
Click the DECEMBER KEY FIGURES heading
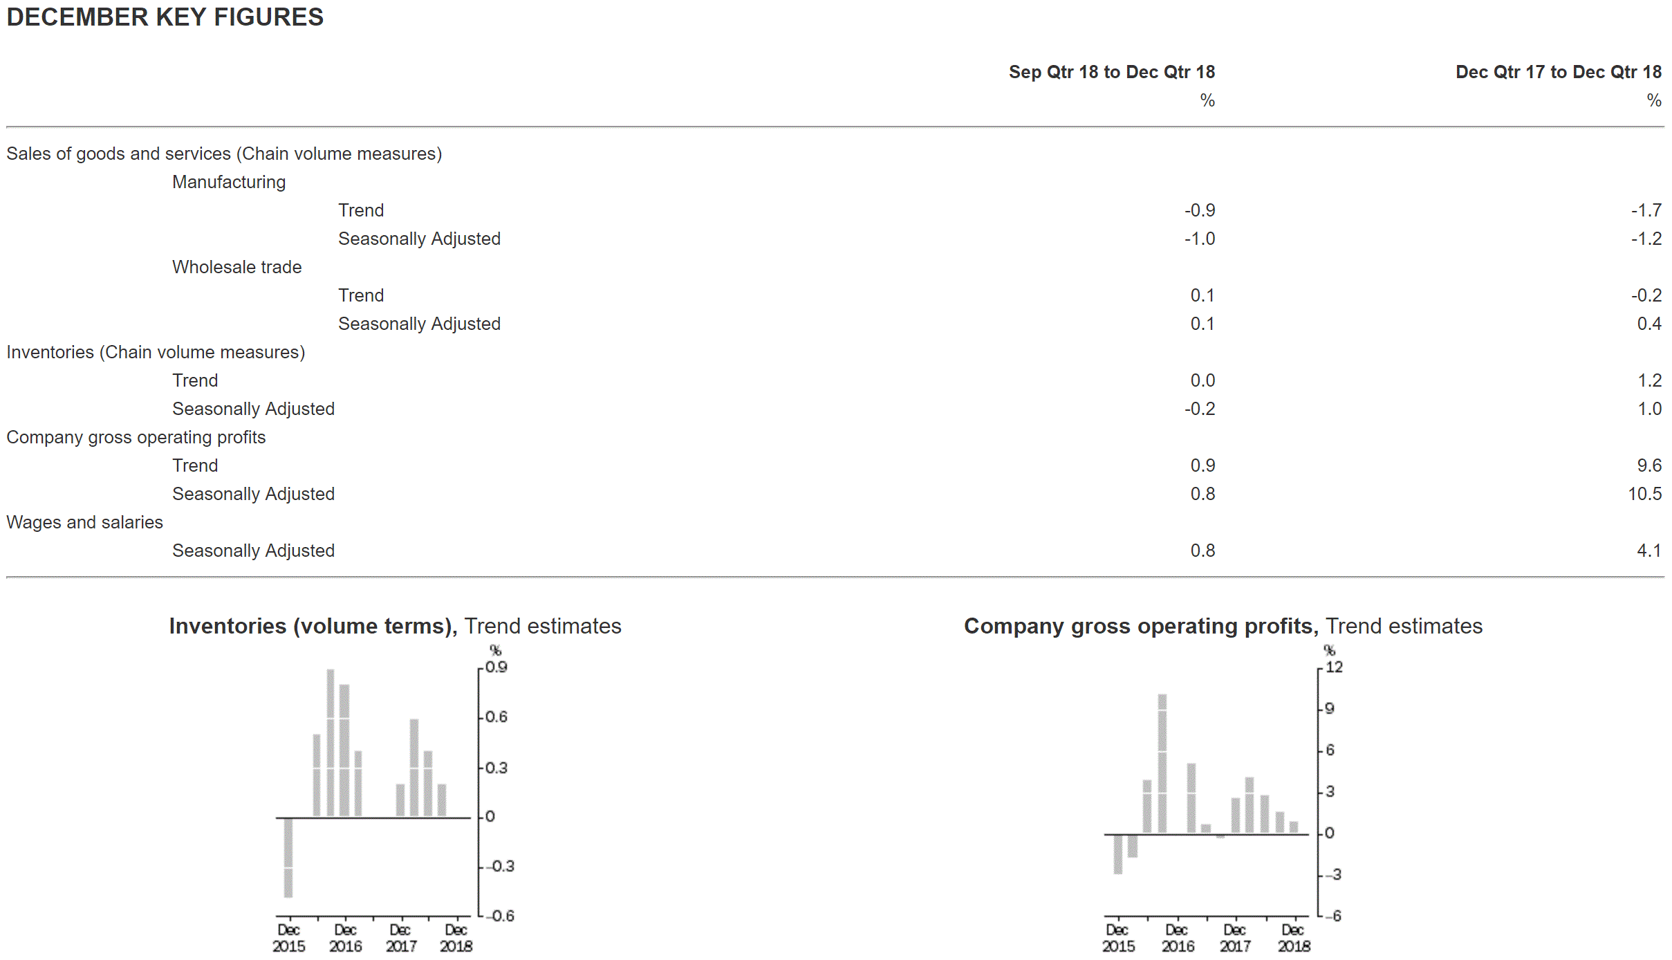[165, 17]
